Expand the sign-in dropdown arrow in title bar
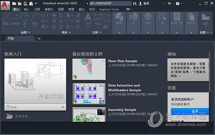215x135 pixels. pos(164,4)
